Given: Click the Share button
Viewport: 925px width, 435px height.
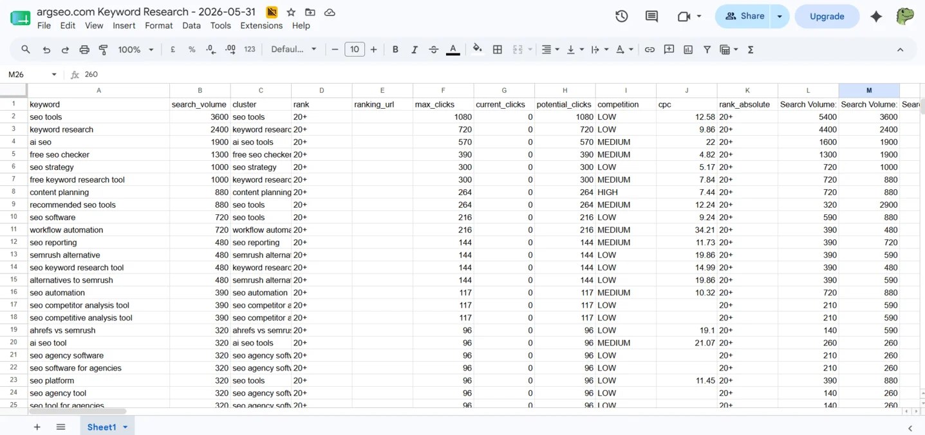Looking at the screenshot, I should tap(743, 17).
